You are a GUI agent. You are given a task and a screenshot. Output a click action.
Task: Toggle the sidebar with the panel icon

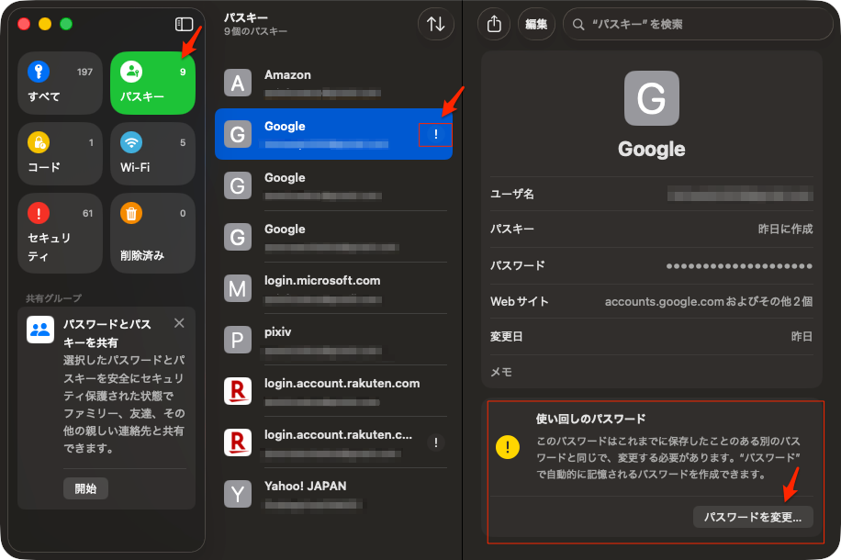click(184, 24)
